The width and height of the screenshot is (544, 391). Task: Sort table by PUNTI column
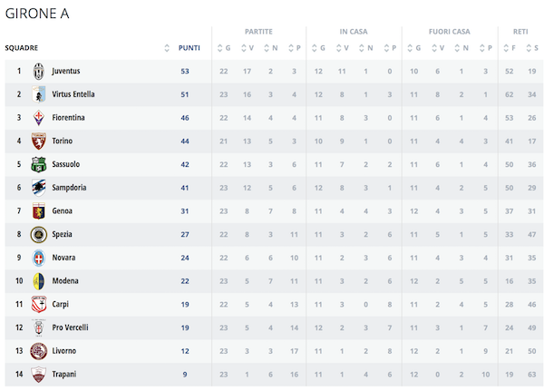tap(189, 48)
